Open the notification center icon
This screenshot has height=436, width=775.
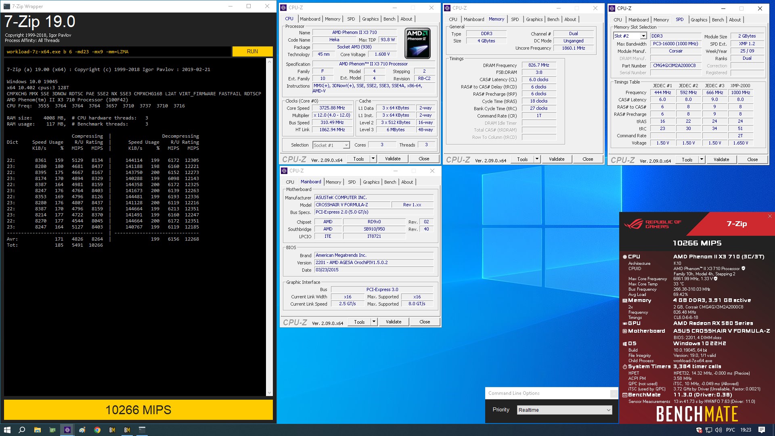click(762, 430)
